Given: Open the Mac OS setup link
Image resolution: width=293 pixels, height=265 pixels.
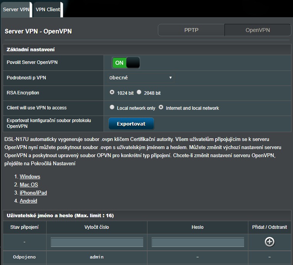Looking at the screenshot, I should coord(29,184).
